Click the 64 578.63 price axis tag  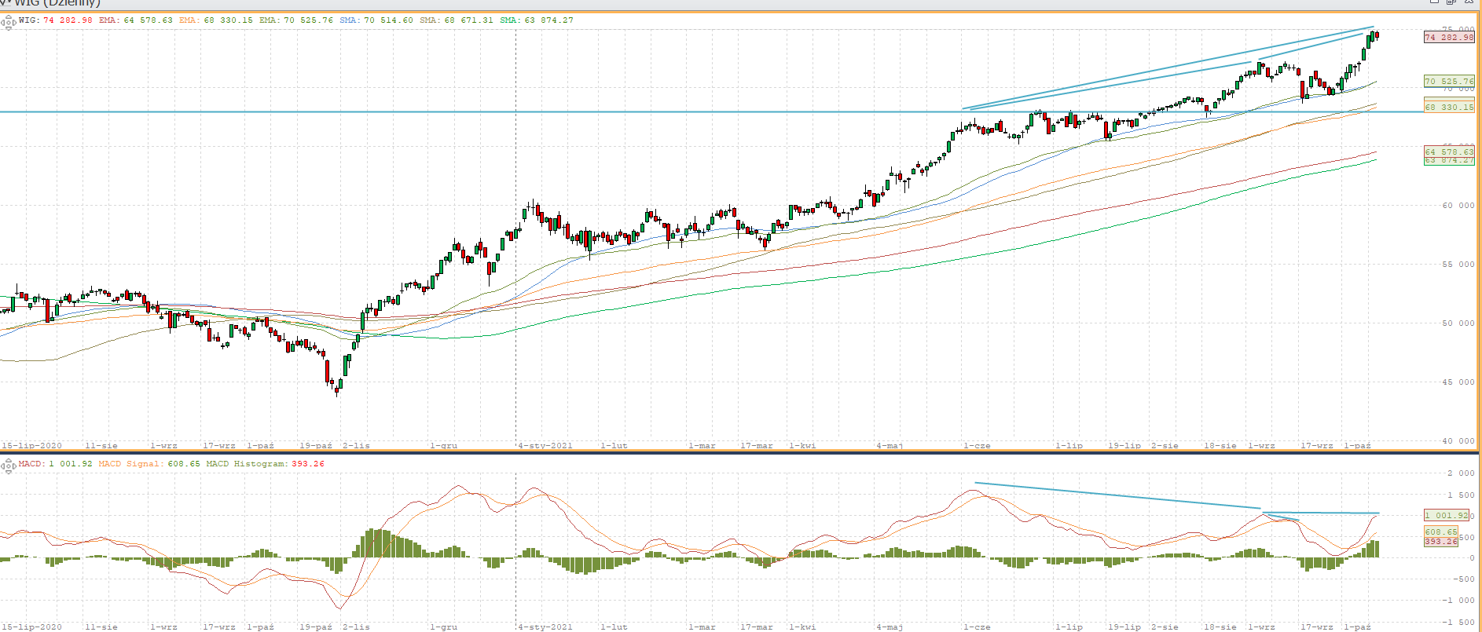click(x=1449, y=152)
